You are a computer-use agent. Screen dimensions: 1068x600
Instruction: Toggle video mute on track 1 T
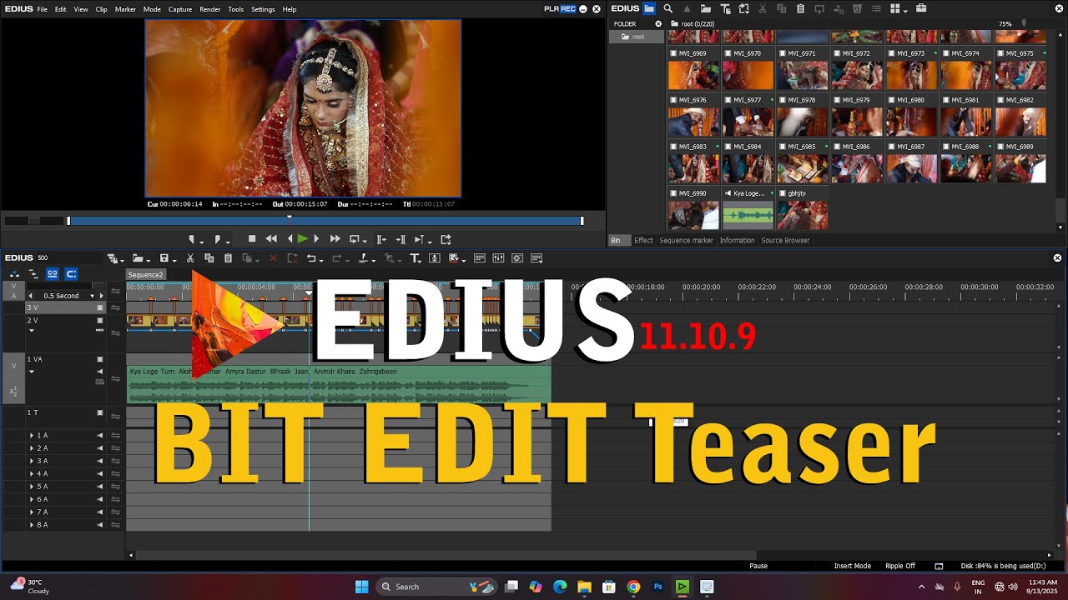click(x=101, y=412)
